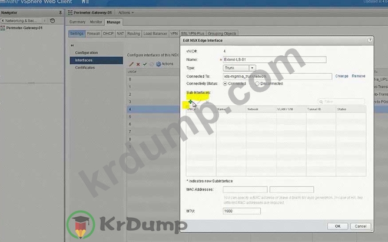Switch to the Routing sub-tab
Viewport: 388px width, 242px height.
click(x=134, y=34)
